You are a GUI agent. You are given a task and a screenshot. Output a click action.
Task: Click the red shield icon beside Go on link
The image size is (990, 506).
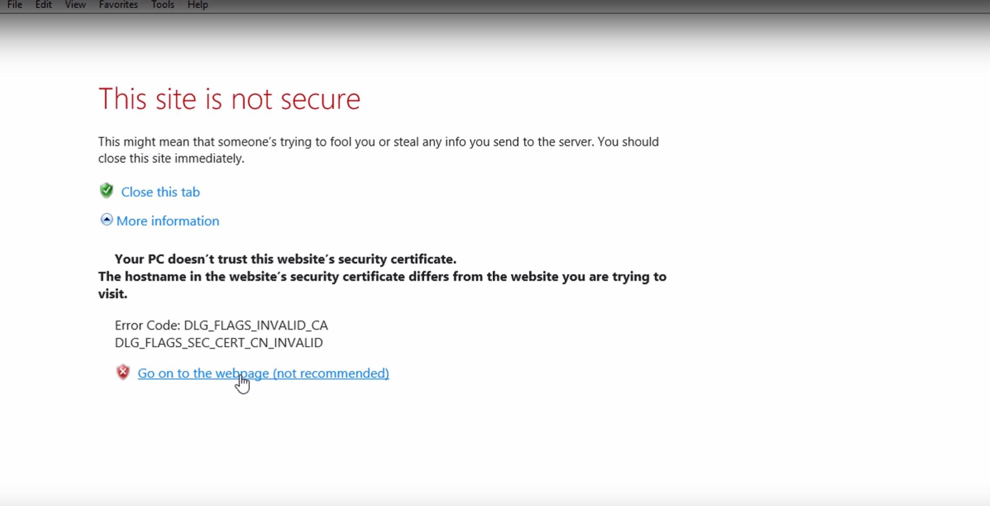123,372
